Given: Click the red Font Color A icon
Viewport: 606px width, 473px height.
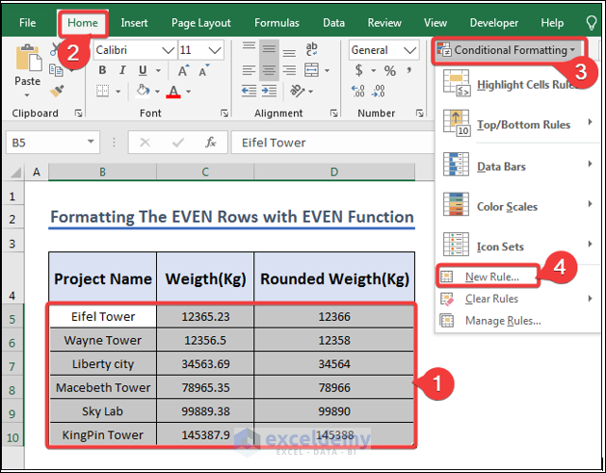Looking at the screenshot, I should [x=173, y=92].
